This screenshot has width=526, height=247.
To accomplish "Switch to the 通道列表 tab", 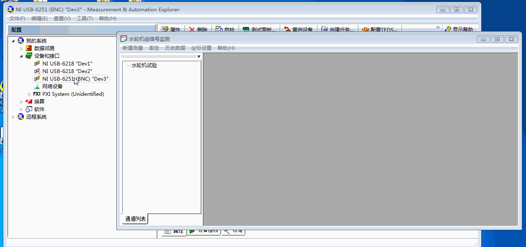I will [135, 219].
